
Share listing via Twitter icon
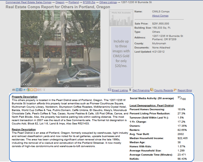click(24, 90)
